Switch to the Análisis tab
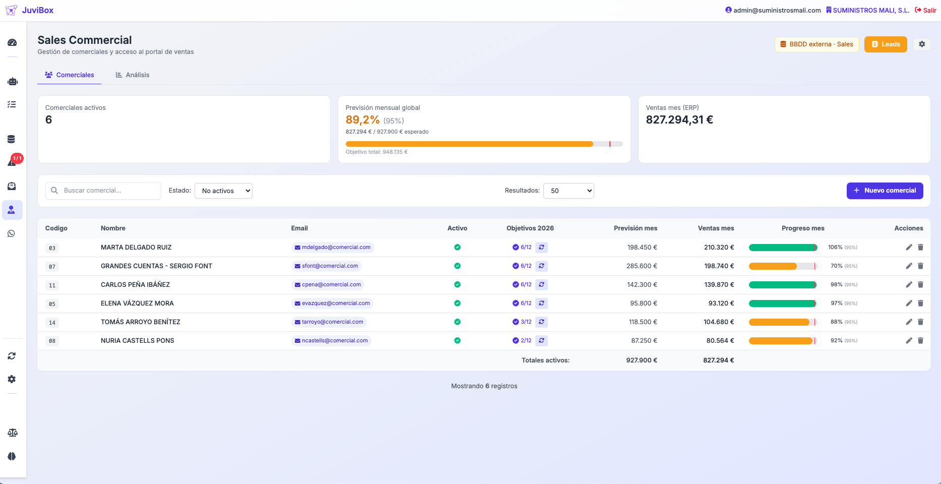 point(133,75)
